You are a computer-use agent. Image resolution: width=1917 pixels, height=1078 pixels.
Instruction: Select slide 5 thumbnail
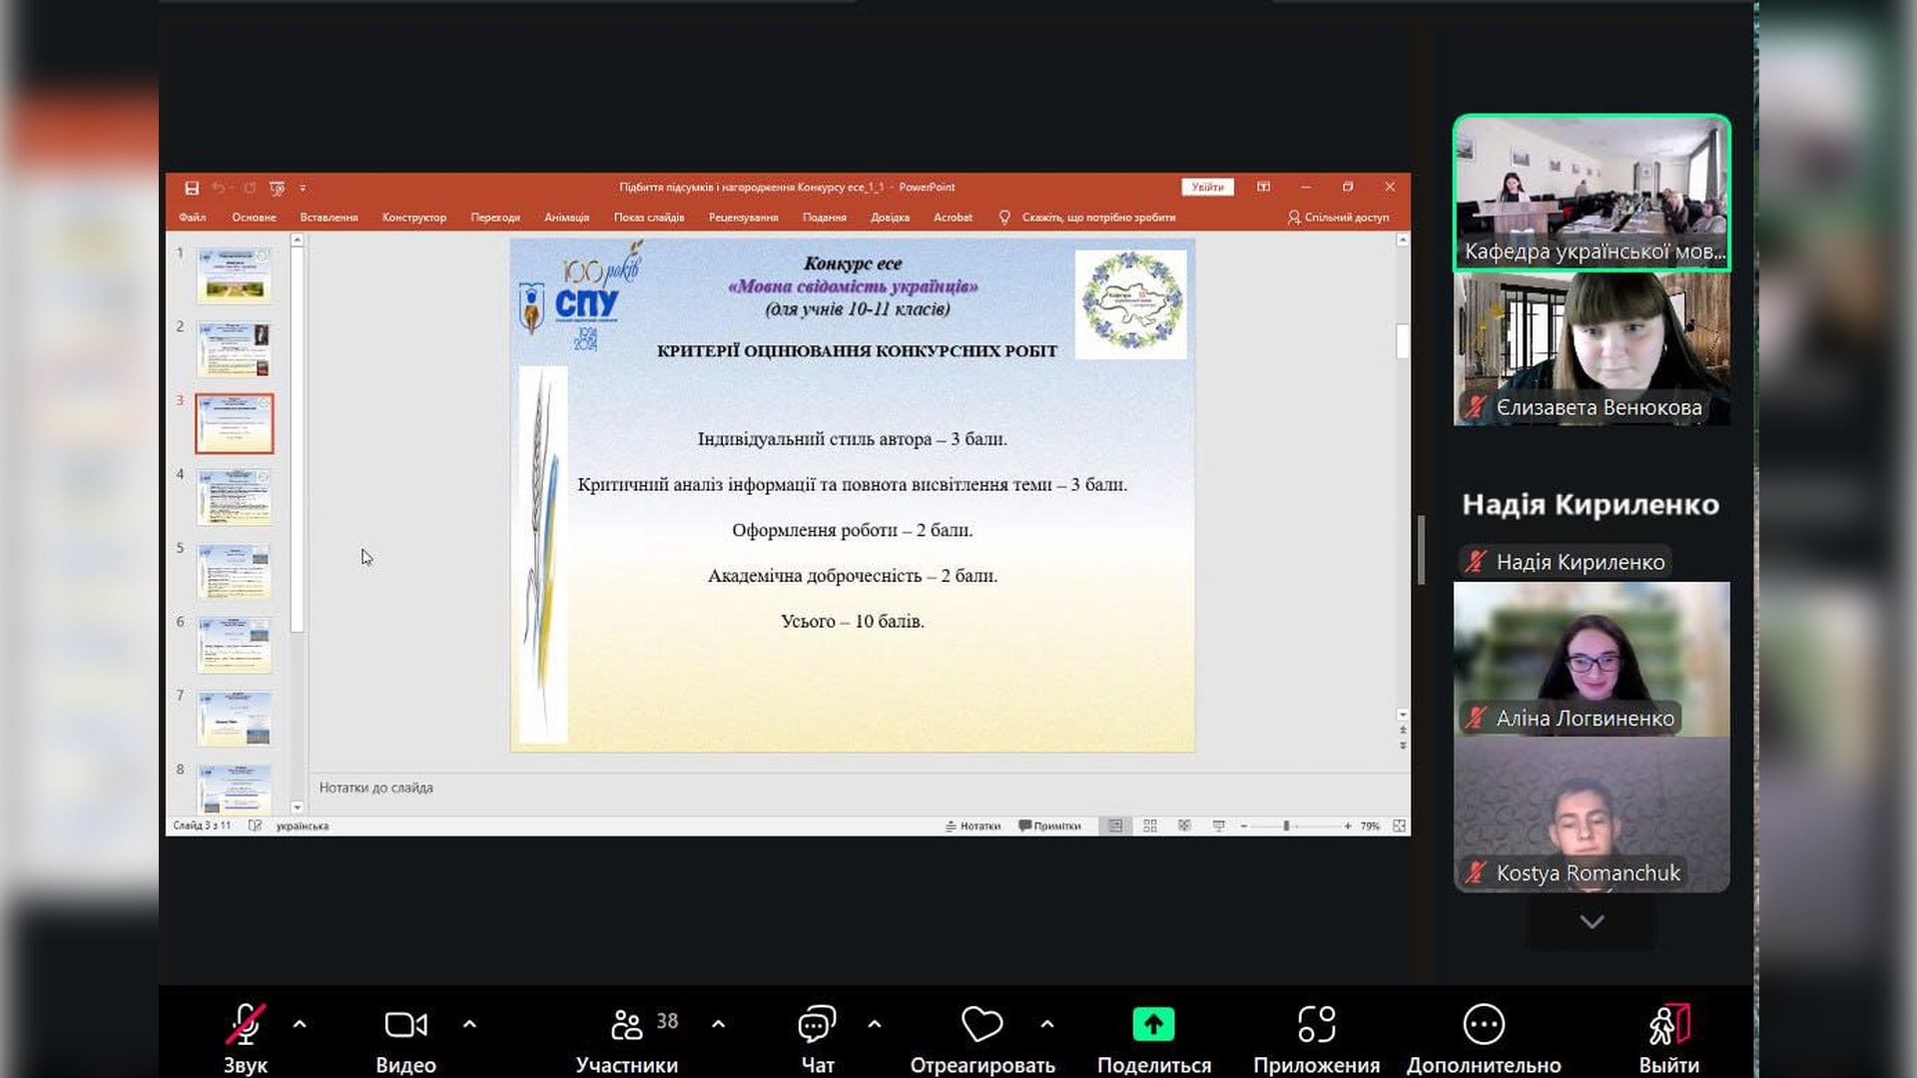tap(234, 570)
